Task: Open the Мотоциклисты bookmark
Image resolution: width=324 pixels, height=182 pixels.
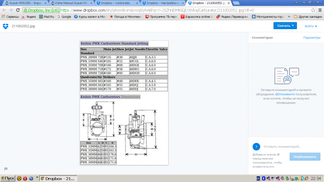Action: (268, 17)
